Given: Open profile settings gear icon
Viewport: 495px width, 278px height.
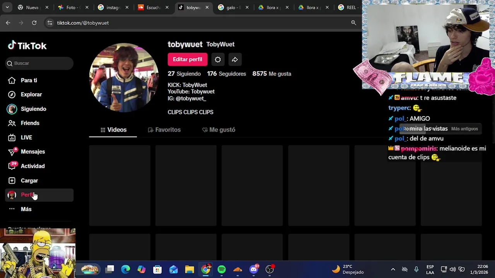Looking at the screenshot, I should [218, 59].
